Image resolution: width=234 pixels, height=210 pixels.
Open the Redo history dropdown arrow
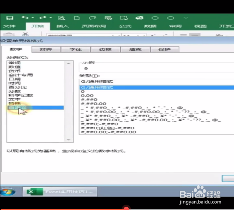[x=51, y=18]
